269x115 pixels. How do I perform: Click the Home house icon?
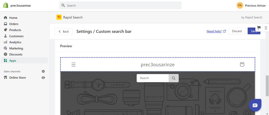(x=6, y=18)
